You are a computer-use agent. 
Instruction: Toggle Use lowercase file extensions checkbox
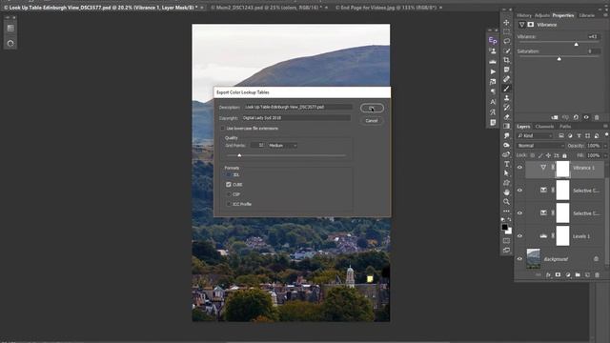[x=222, y=129]
